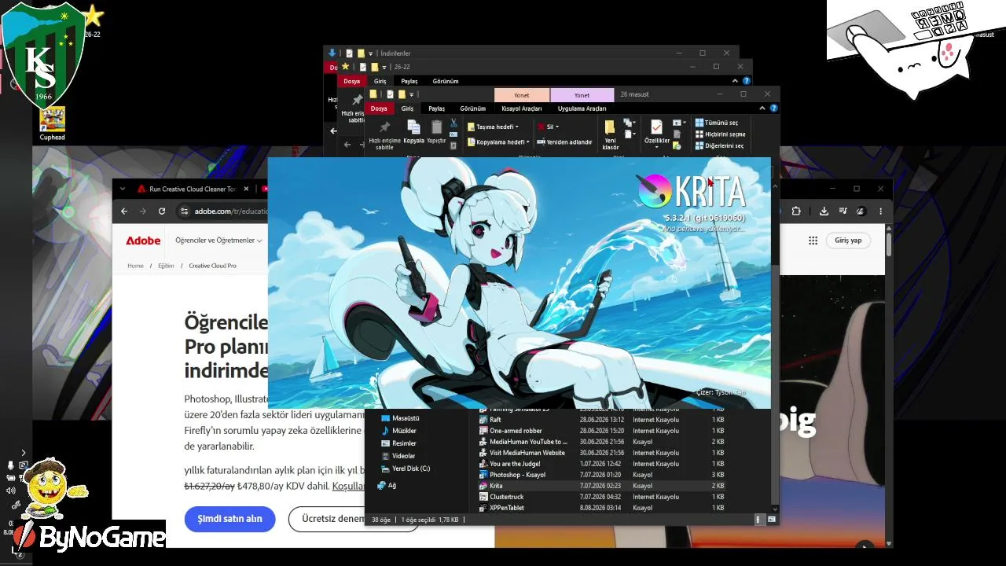This screenshot has height=566, width=1006.
Task: Open the Cuphead desktop shortcut
Action: point(53,124)
